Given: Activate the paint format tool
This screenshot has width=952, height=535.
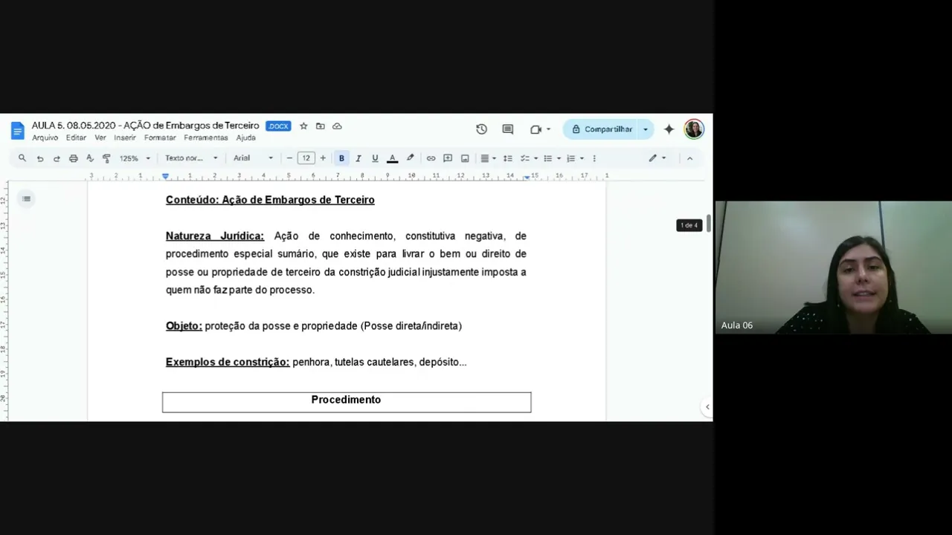Looking at the screenshot, I should click(x=106, y=158).
